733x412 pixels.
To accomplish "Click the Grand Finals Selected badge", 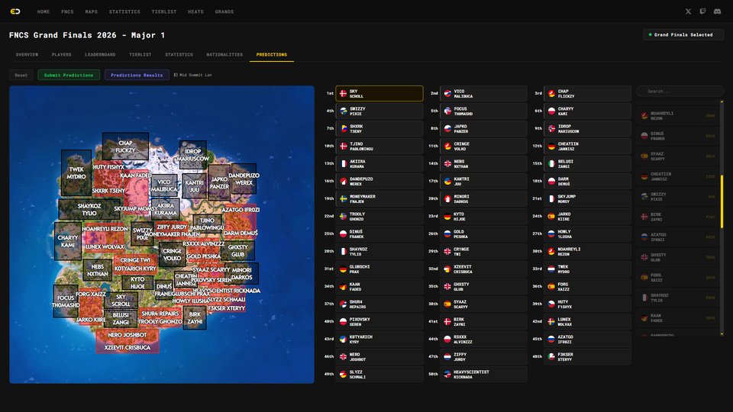I will [x=683, y=34].
